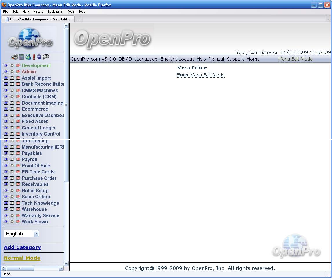332x278 pixels.
Task: Click the sidebar vertical scrollbar down arrow
Action: click(66, 264)
